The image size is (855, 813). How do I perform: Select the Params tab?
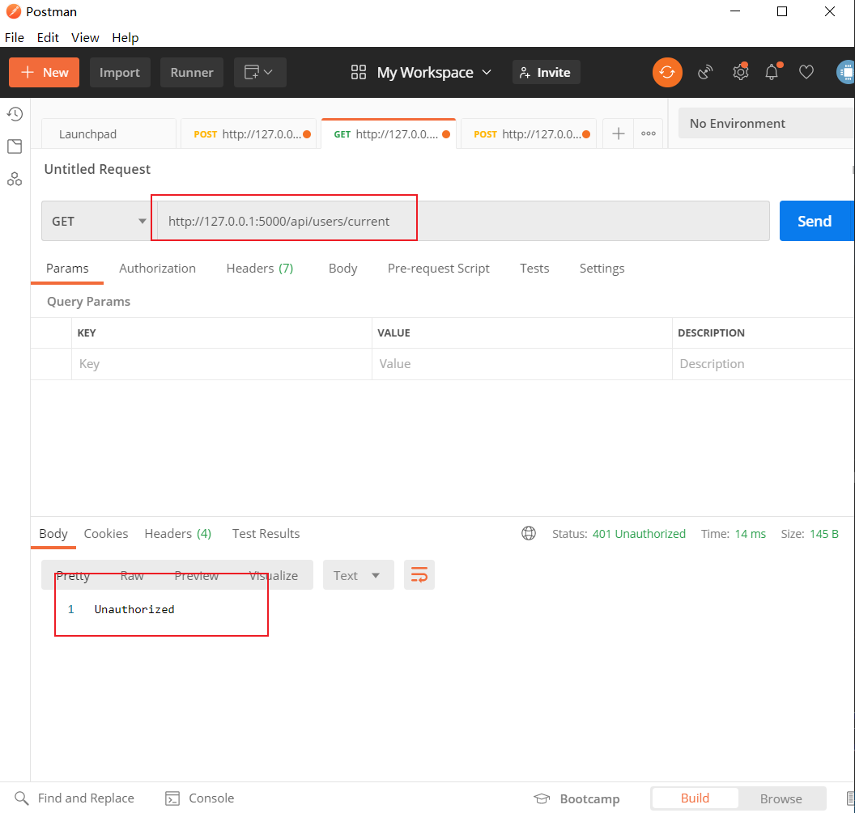(67, 268)
